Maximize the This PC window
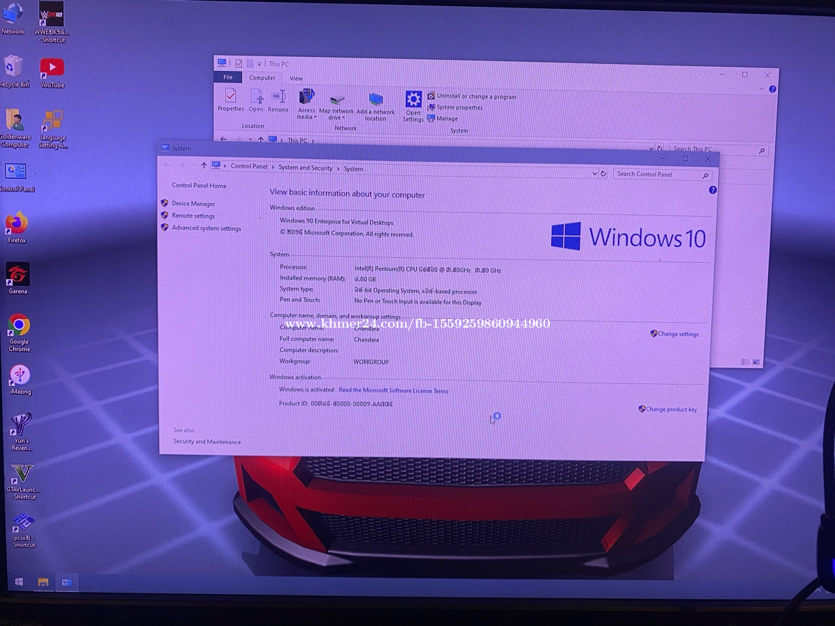 [745, 74]
